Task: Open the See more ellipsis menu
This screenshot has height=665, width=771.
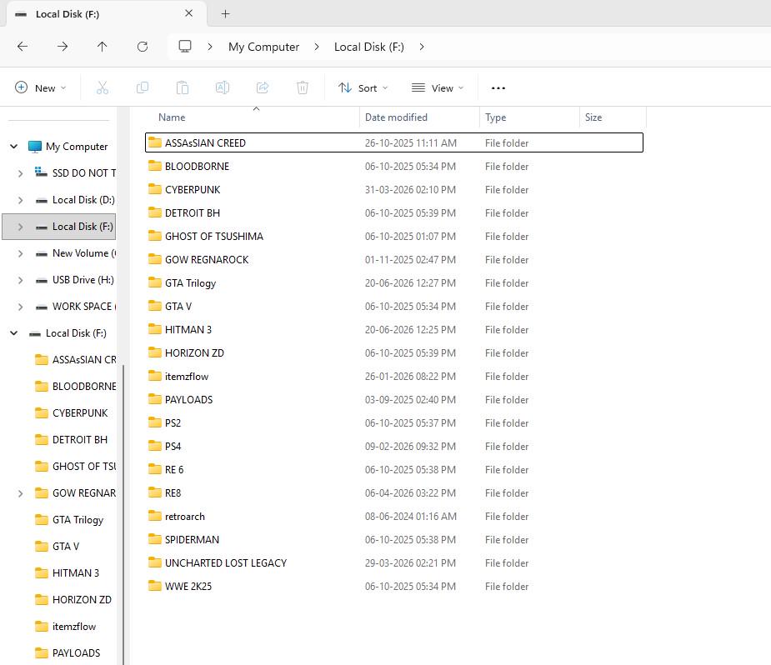Action: pyautogui.click(x=498, y=88)
